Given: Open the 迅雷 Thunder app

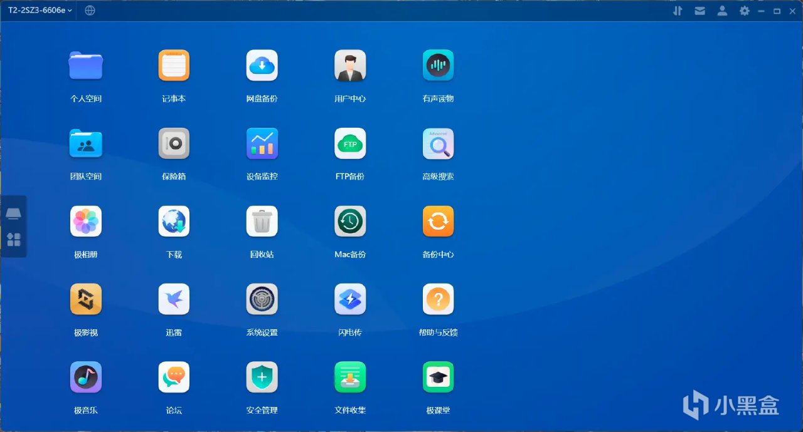Looking at the screenshot, I should pos(174,299).
